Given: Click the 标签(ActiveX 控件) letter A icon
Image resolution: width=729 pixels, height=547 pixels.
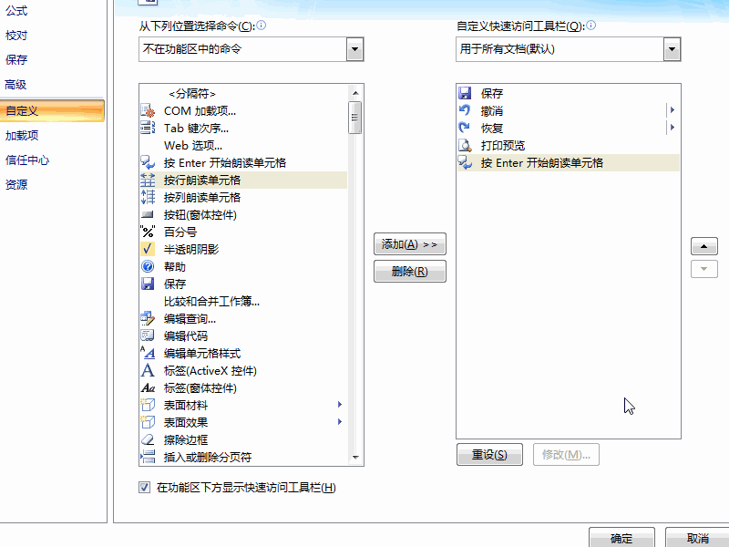Looking at the screenshot, I should [x=148, y=371].
